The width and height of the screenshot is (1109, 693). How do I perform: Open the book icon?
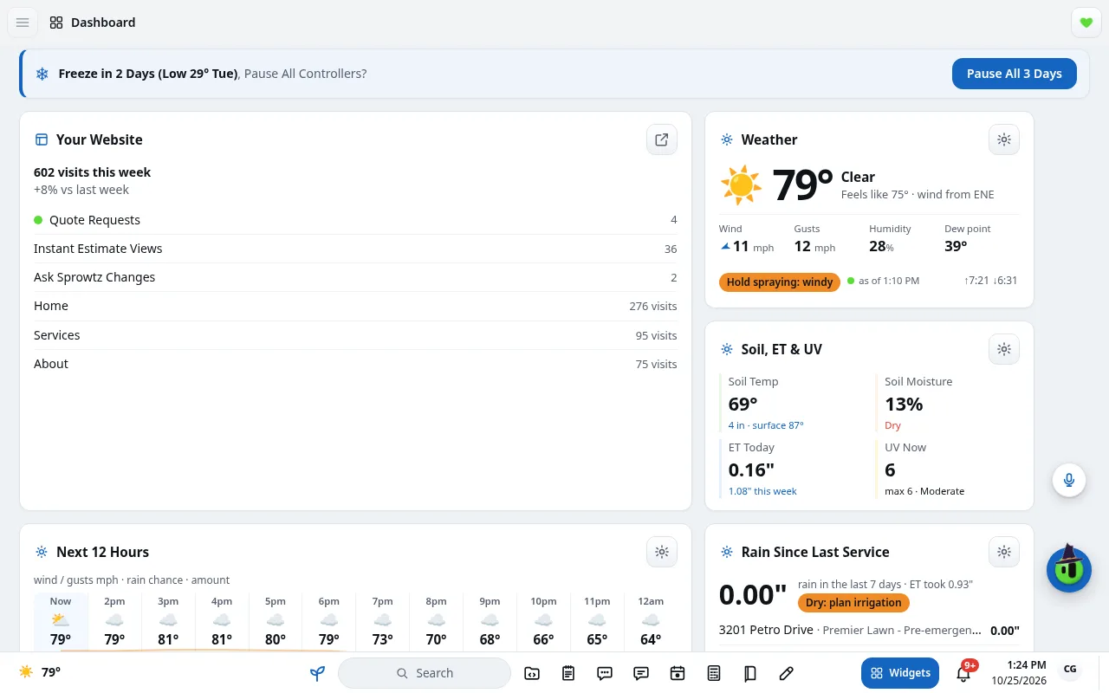750,673
